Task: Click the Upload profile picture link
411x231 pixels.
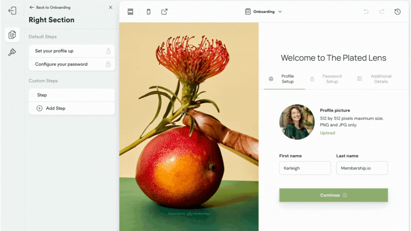Action: [328, 133]
